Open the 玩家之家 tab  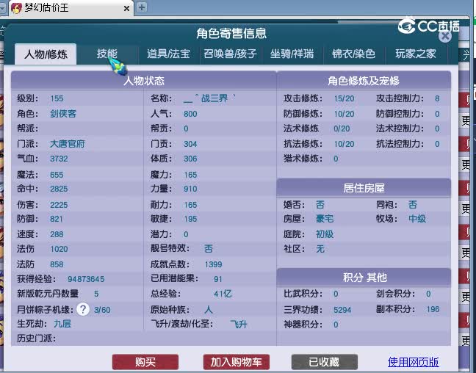(416, 54)
